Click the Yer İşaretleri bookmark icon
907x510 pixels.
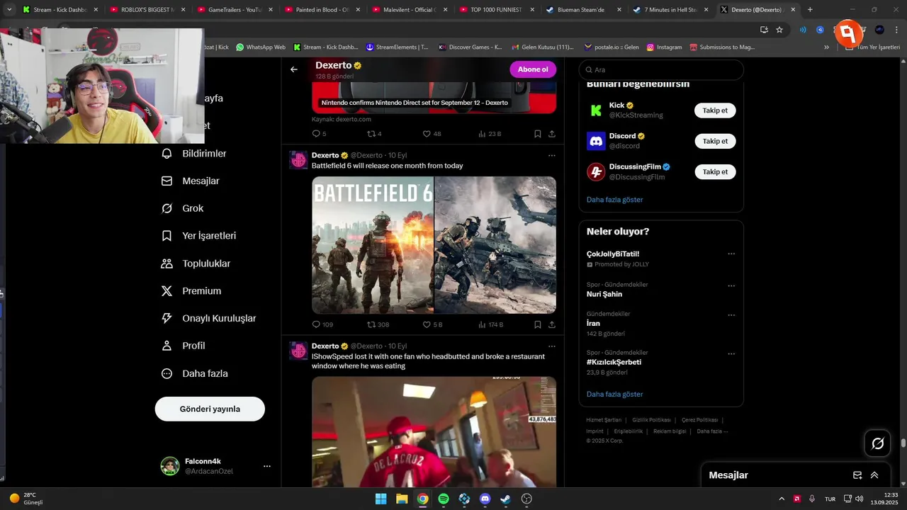coord(167,236)
